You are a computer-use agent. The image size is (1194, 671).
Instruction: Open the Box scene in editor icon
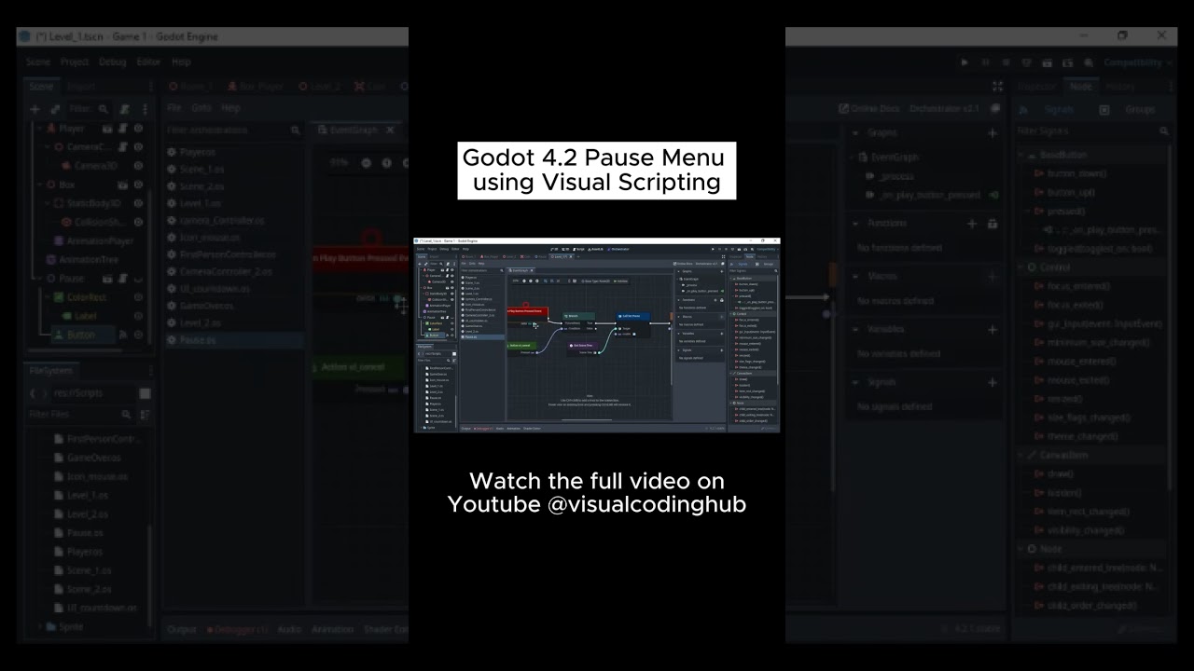coord(123,185)
